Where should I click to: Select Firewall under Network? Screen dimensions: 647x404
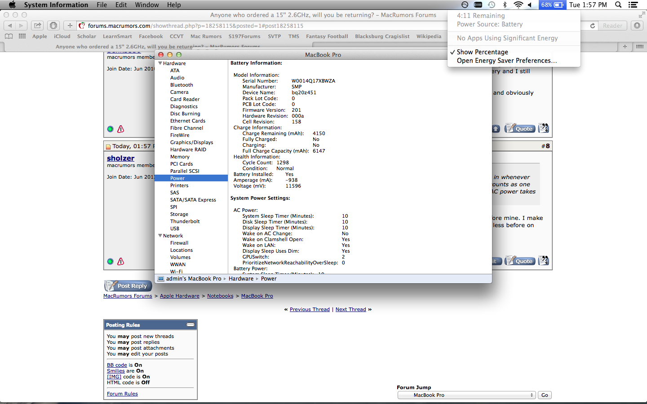[179, 243]
